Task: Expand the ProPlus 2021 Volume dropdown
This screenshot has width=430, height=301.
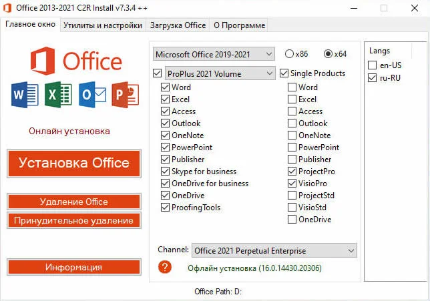Action: click(x=220, y=73)
